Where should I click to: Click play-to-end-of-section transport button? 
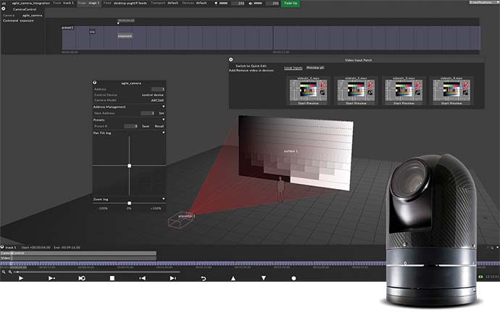[51, 278]
